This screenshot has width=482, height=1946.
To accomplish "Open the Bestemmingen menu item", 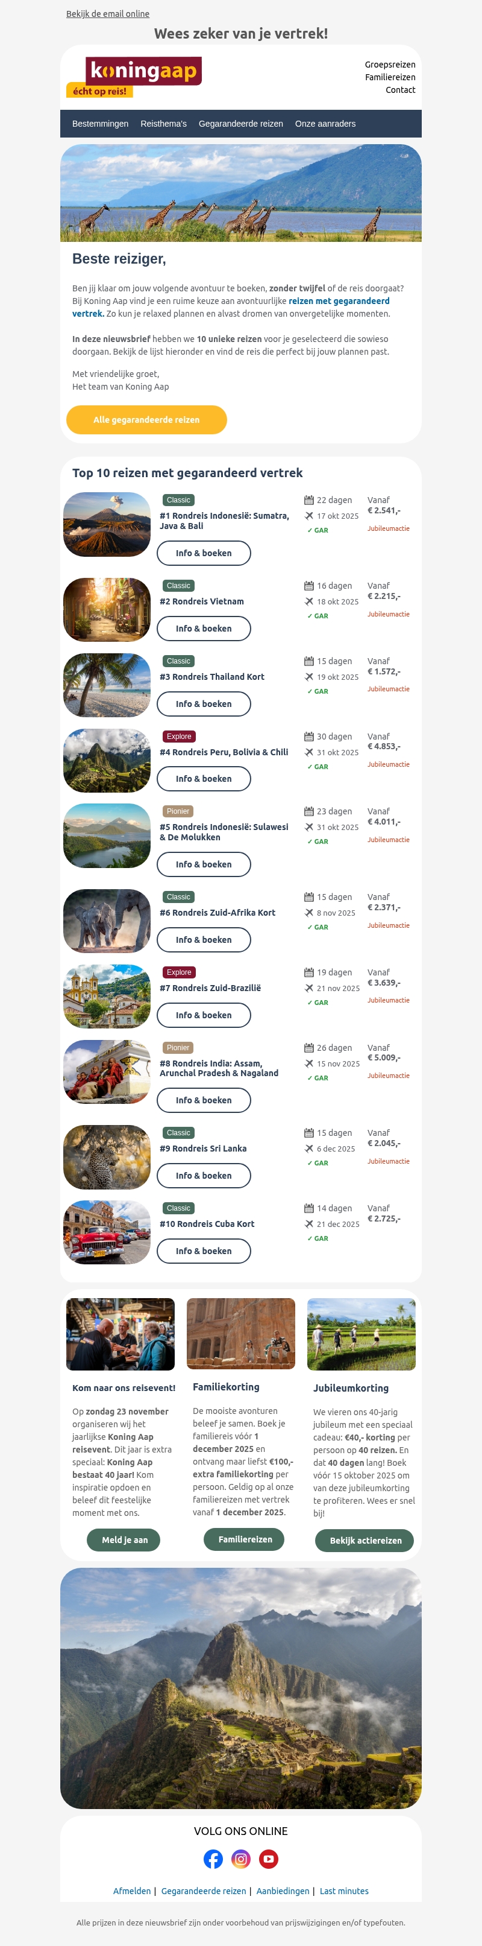I will [101, 124].
